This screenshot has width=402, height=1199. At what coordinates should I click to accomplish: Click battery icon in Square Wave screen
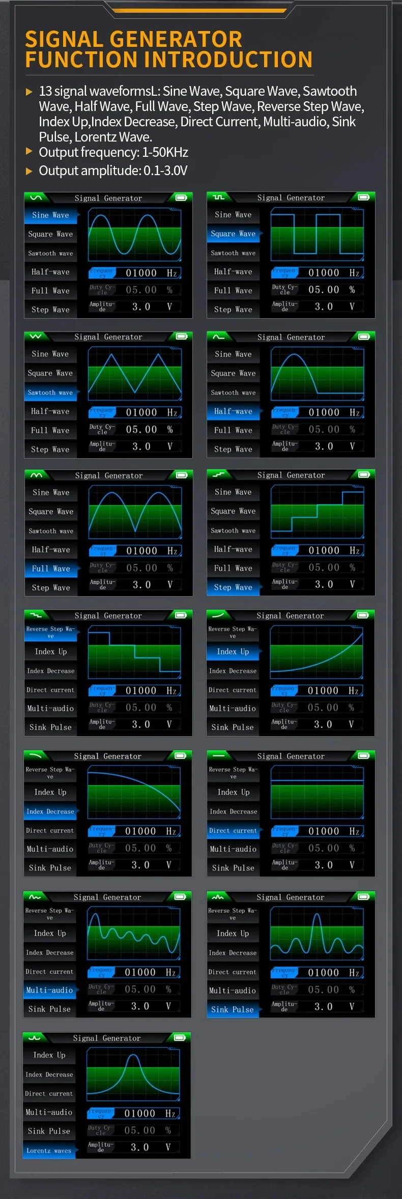pos(363,197)
